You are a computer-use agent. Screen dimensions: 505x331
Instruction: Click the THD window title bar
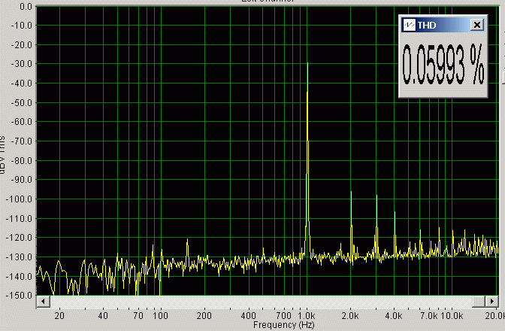pyautogui.click(x=443, y=25)
